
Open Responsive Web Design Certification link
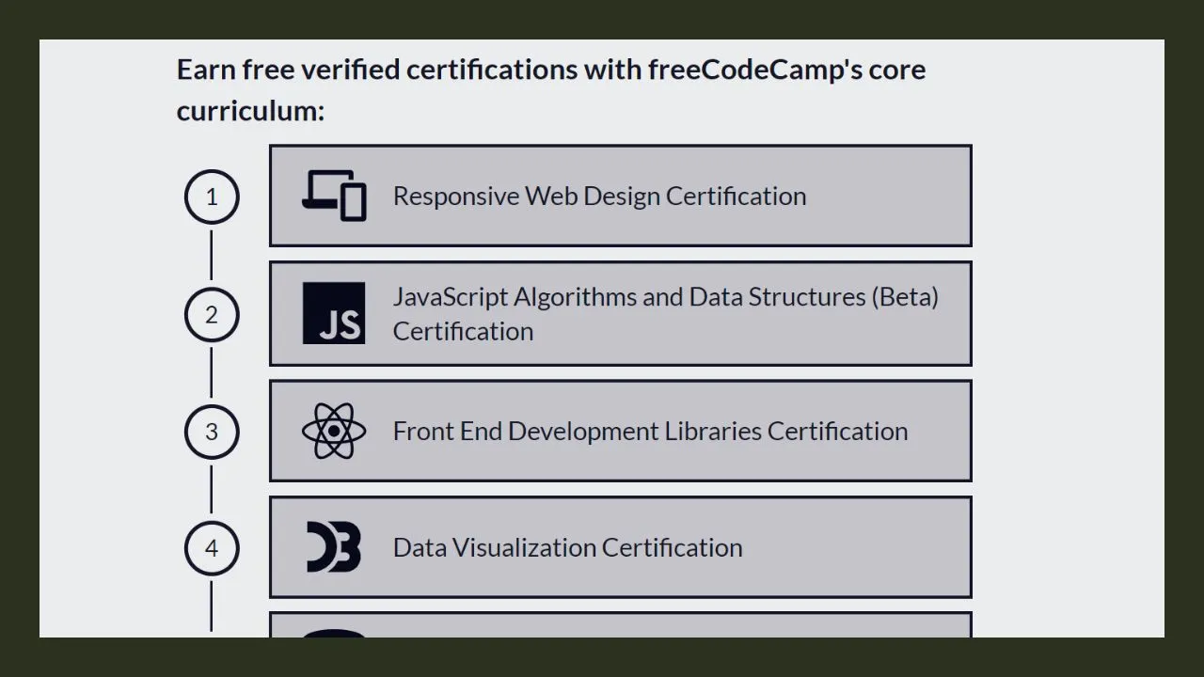click(621, 196)
